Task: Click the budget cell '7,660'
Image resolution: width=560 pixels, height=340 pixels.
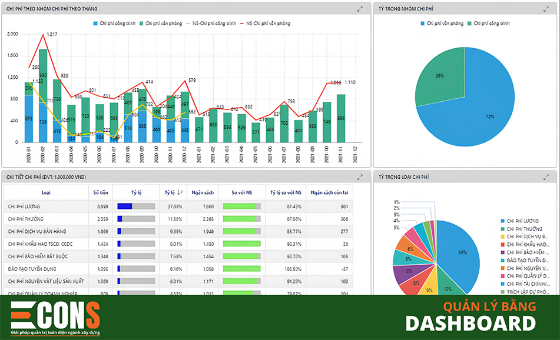Action: click(x=208, y=206)
